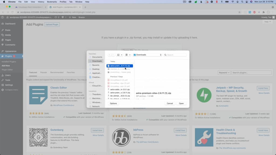276x155 pixels.
Task: Install Gutenberg plugin now
Action: tap(97, 131)
